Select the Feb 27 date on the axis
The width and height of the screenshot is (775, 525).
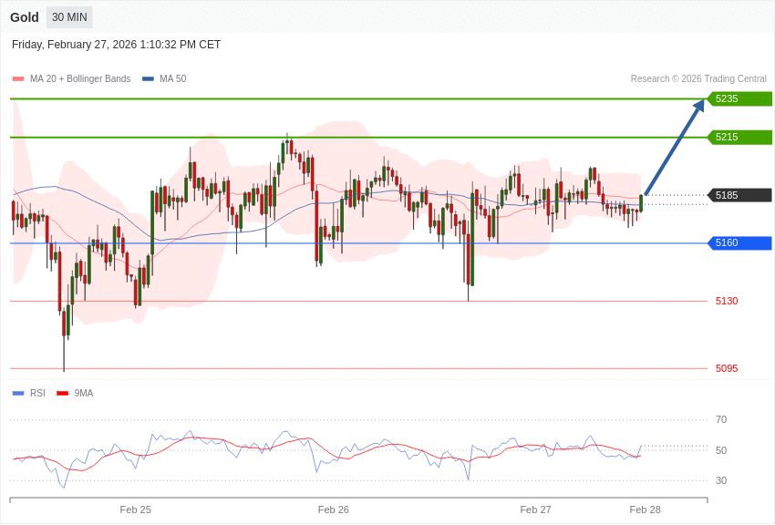tap(535, 510)
